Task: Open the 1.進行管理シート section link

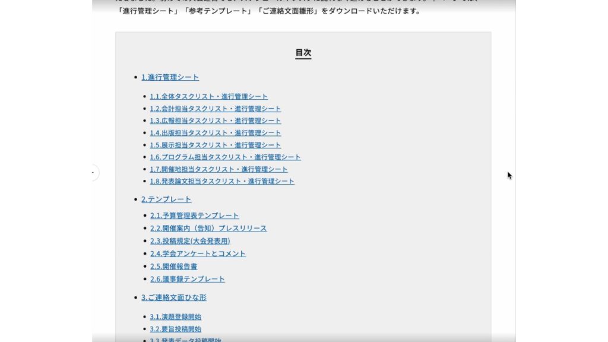Action: point(170,77)
